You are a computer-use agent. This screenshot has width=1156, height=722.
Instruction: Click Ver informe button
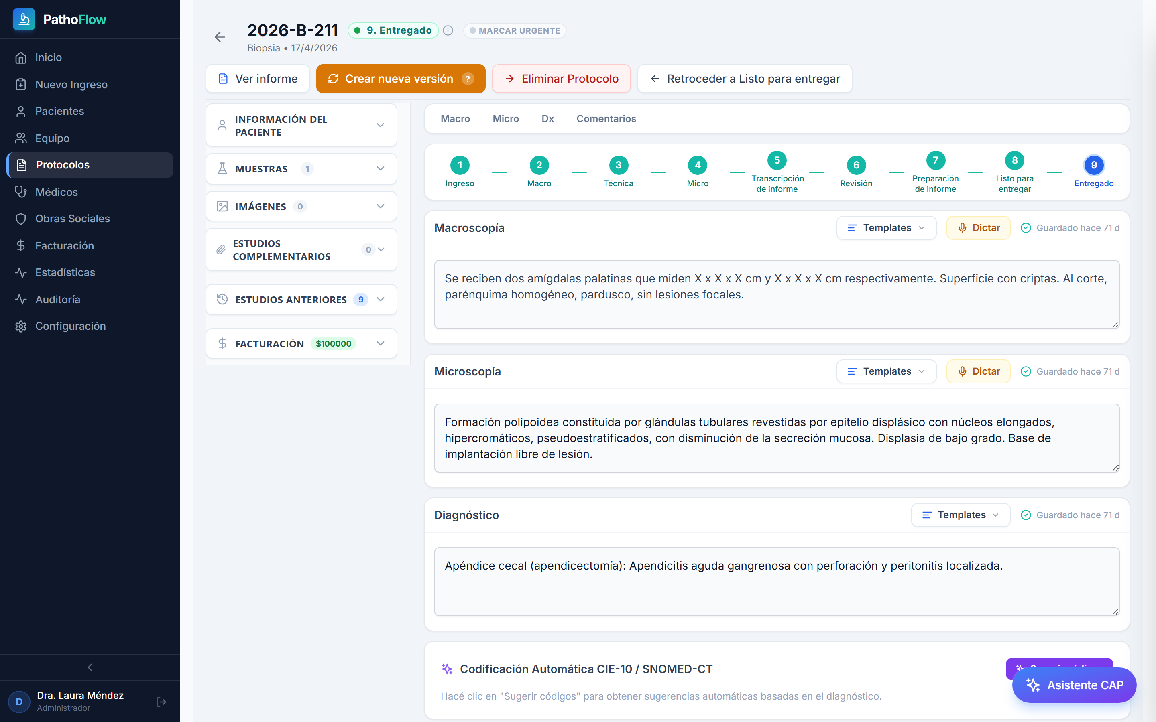point(257,79)
